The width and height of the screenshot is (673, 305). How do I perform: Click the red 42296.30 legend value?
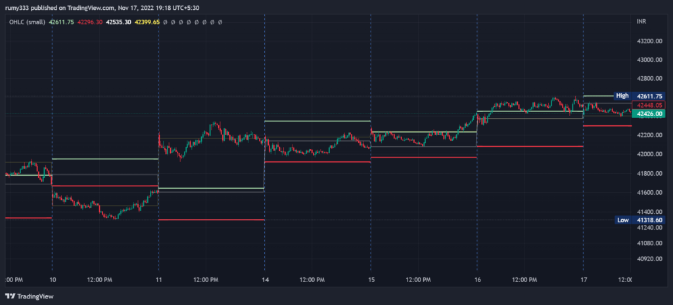click(90, 22)
